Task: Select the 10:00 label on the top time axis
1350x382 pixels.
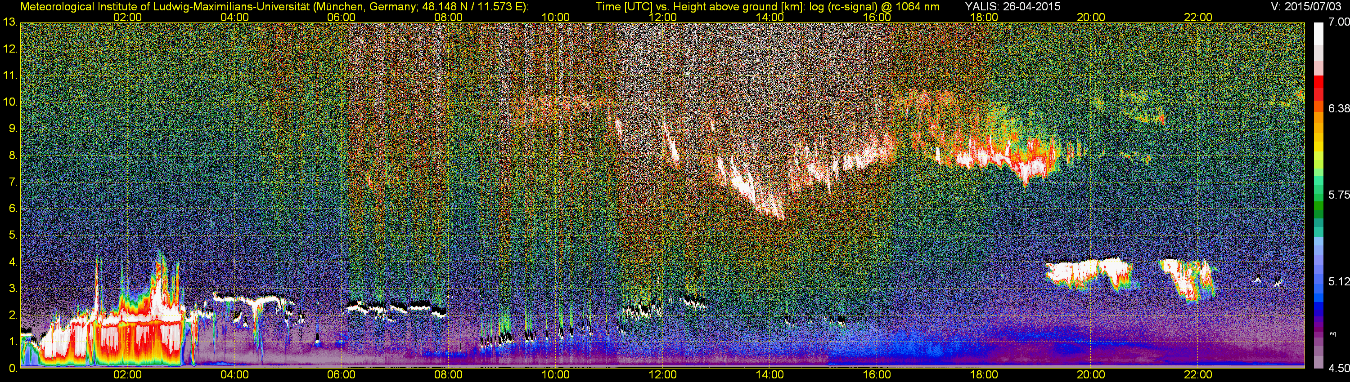Action: (x=555, y=17)
